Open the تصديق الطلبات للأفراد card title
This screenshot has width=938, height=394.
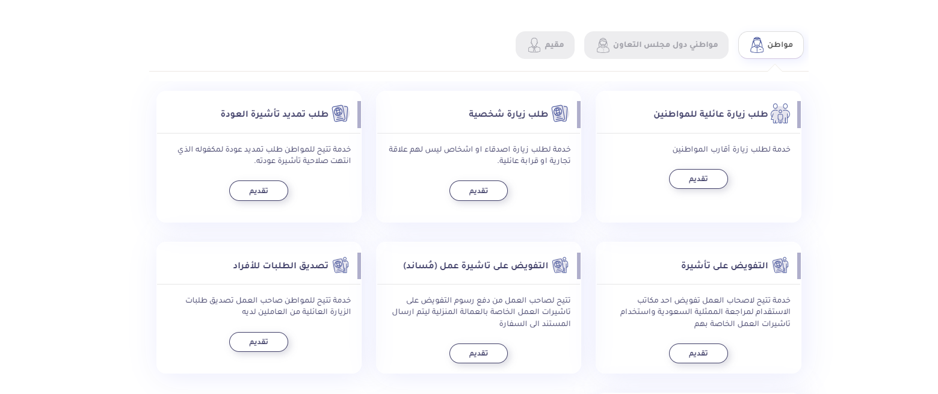(x=281, y=265)
